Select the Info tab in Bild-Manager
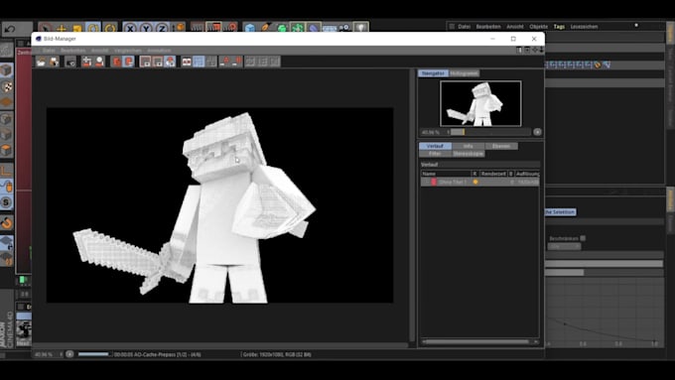 coord(468,146)
